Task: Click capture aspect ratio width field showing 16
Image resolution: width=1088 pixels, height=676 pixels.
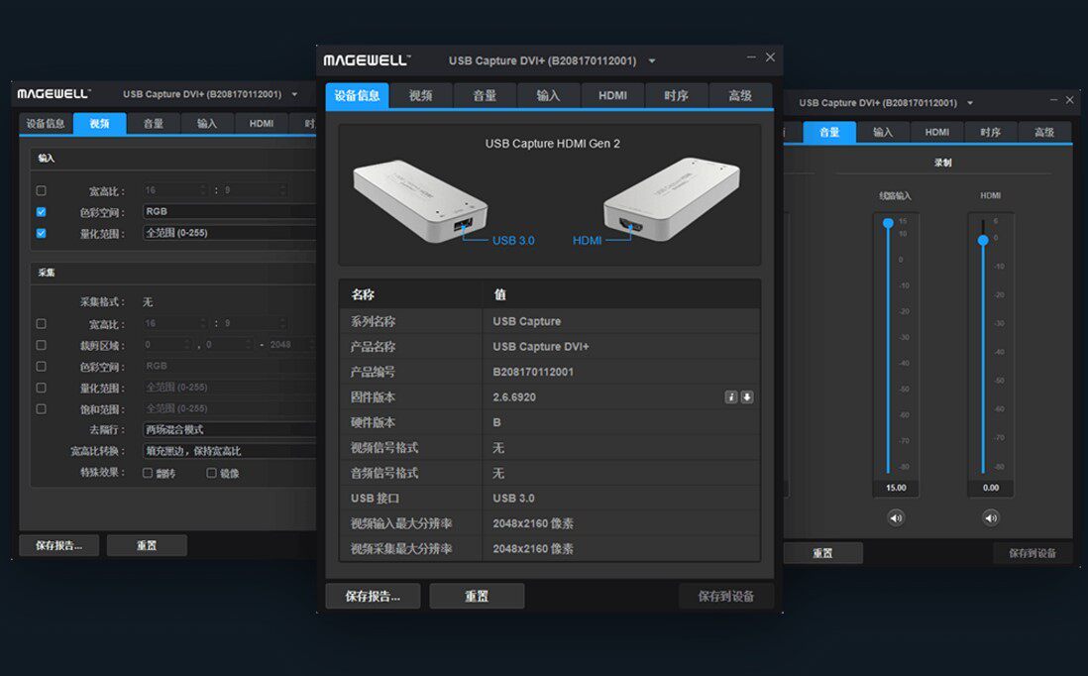Action: pyautogui.click(x=174, y=323)
